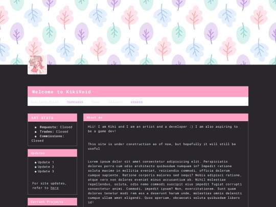Click the 'Welcome to KikiVoid' title

pyautogui.click(x=61, y=91)
